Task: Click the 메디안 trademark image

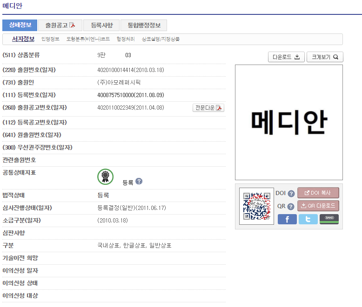Action: pos(288,122)
